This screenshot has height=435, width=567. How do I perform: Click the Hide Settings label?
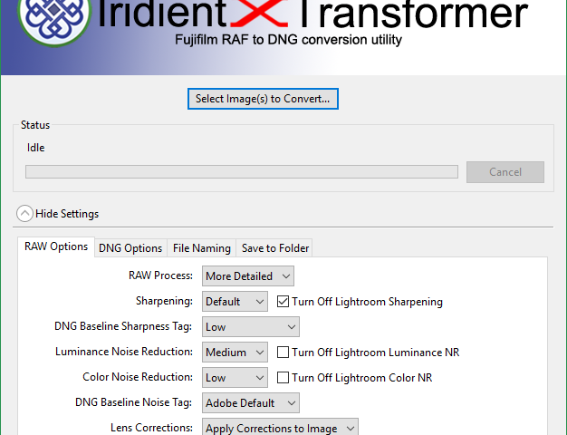67,214
